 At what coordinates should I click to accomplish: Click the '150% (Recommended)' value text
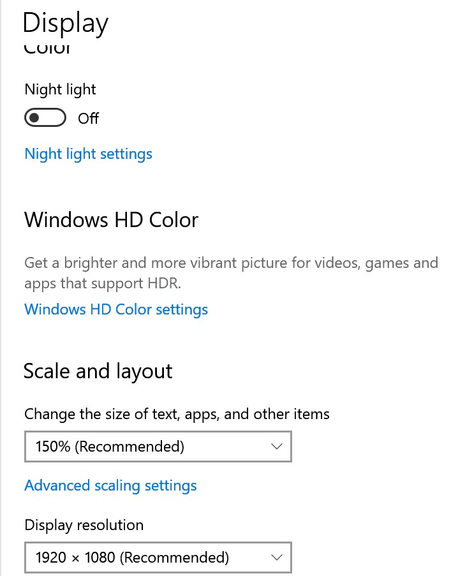click(x=110, y=447)
